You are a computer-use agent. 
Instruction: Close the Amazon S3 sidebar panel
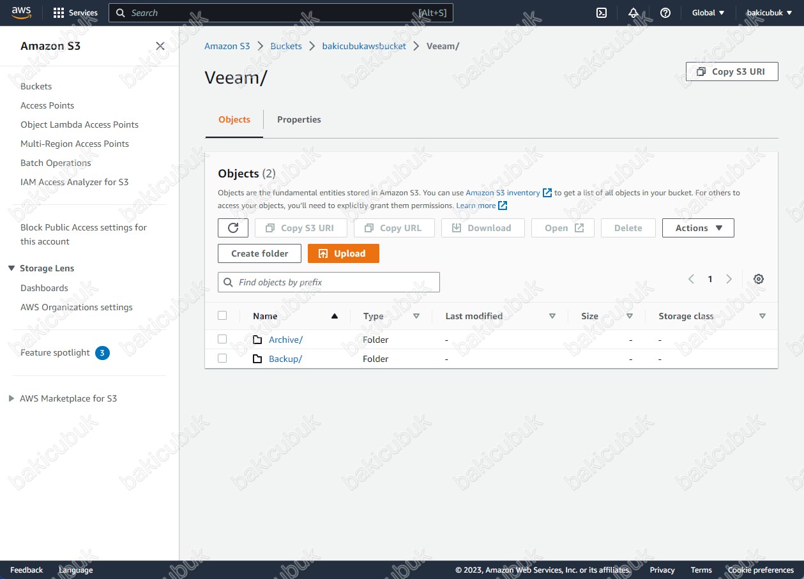point(160,46)
